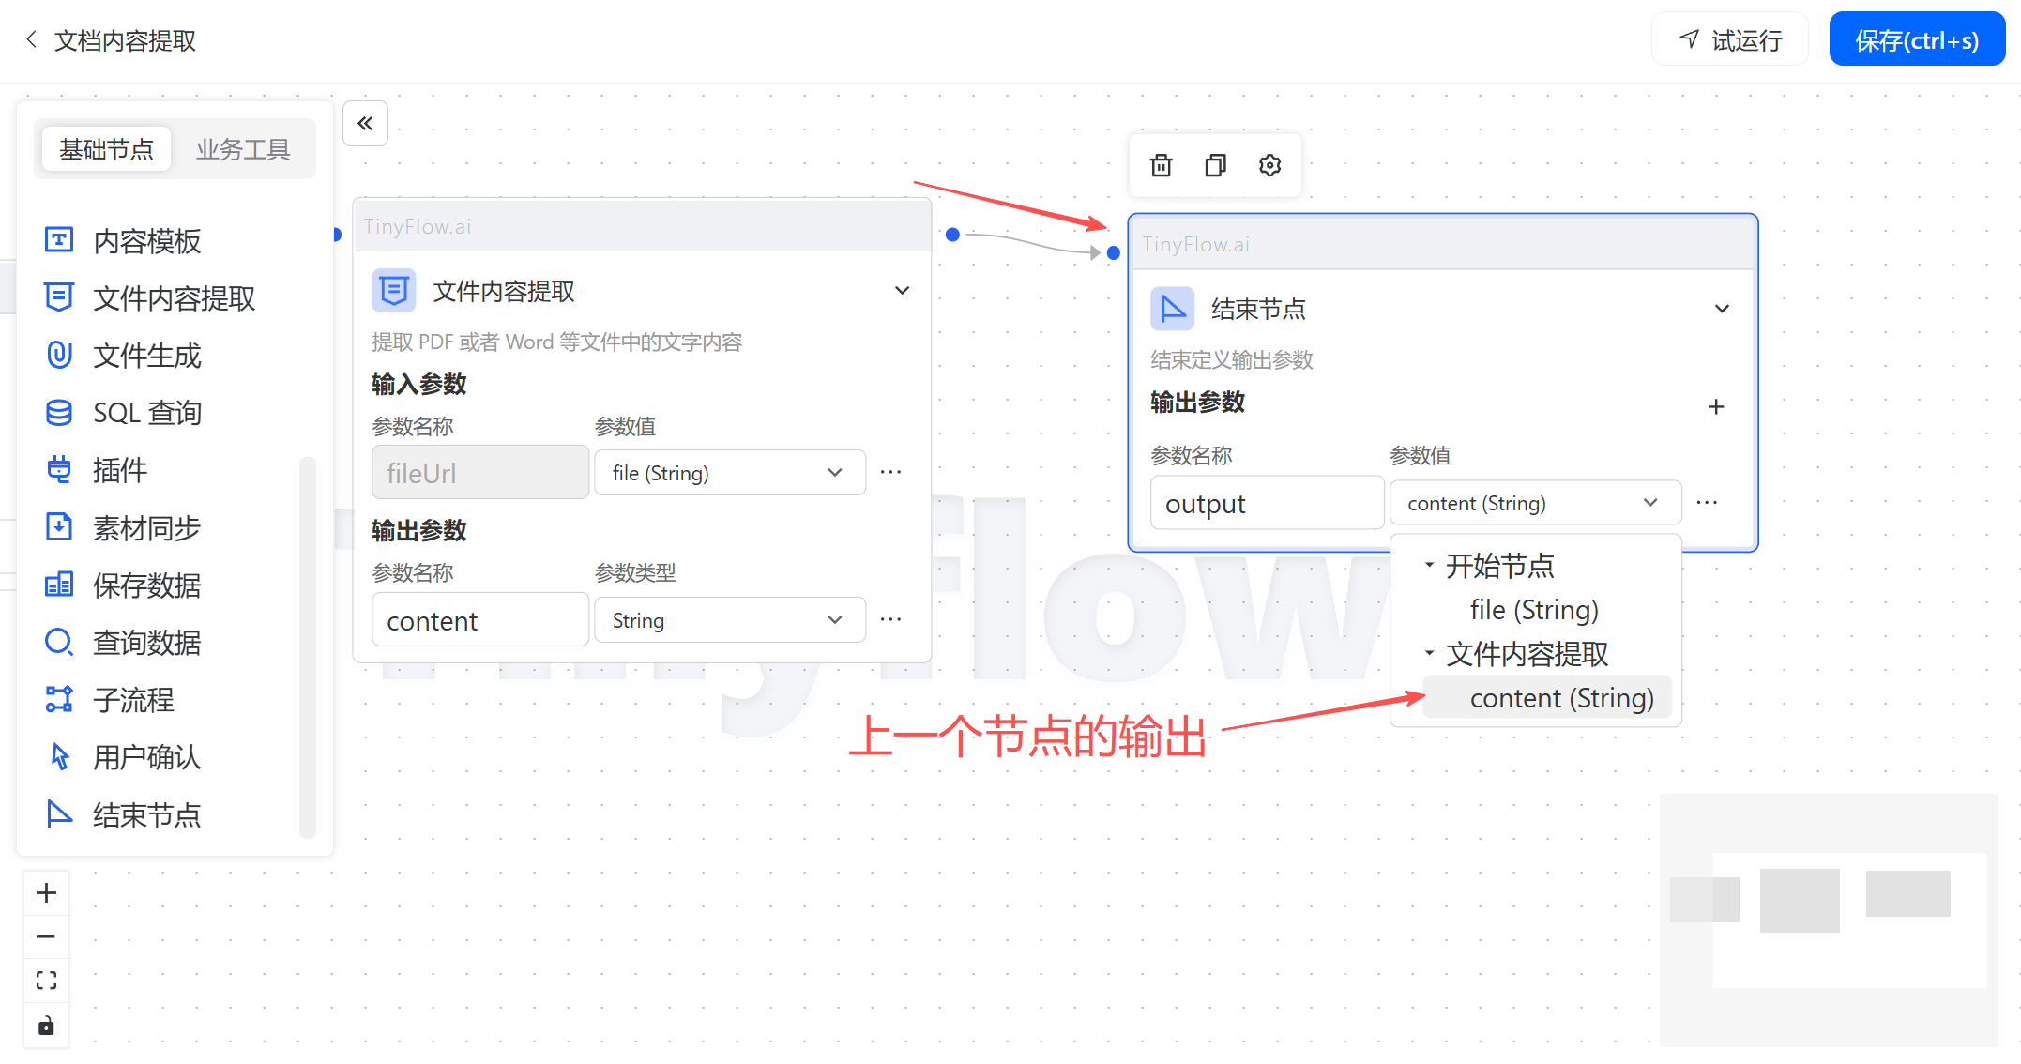This screenshot has height=1064, width=2021.
Task: Click the sidebar vertical scrollbar
Action: [307, 647]
